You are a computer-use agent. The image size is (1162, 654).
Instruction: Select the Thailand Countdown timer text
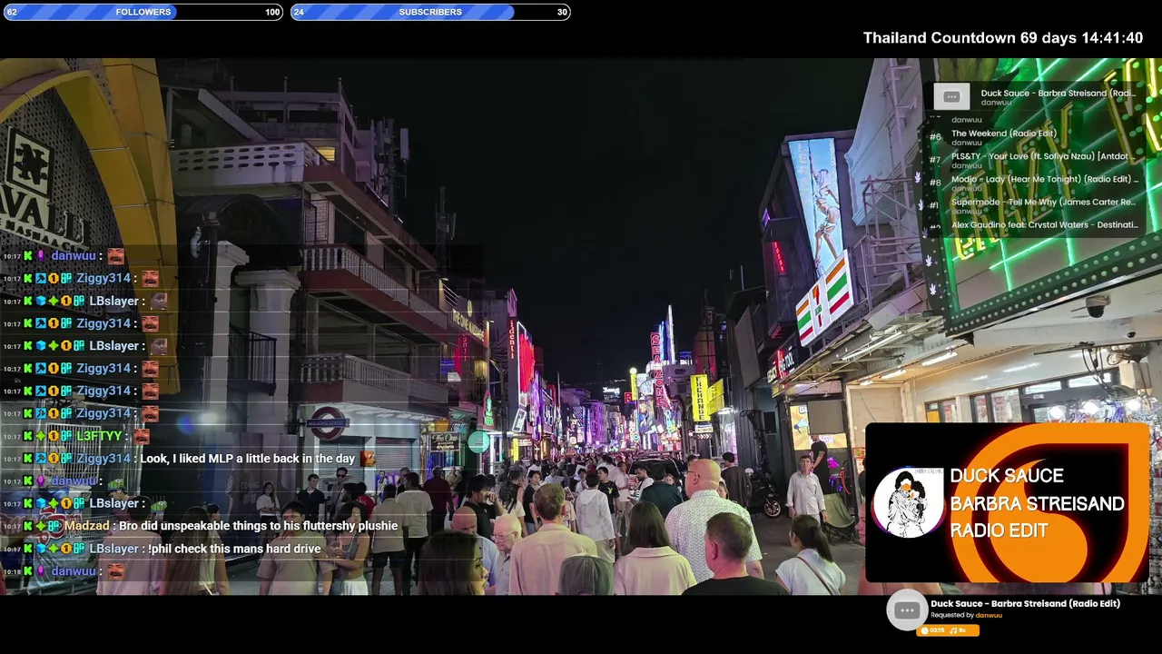click(1003, 38)
